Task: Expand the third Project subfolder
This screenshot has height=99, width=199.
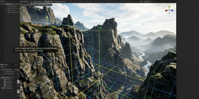Action: 3,84
